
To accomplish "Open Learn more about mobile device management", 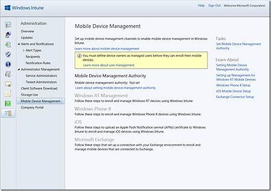I will (107, 49).
